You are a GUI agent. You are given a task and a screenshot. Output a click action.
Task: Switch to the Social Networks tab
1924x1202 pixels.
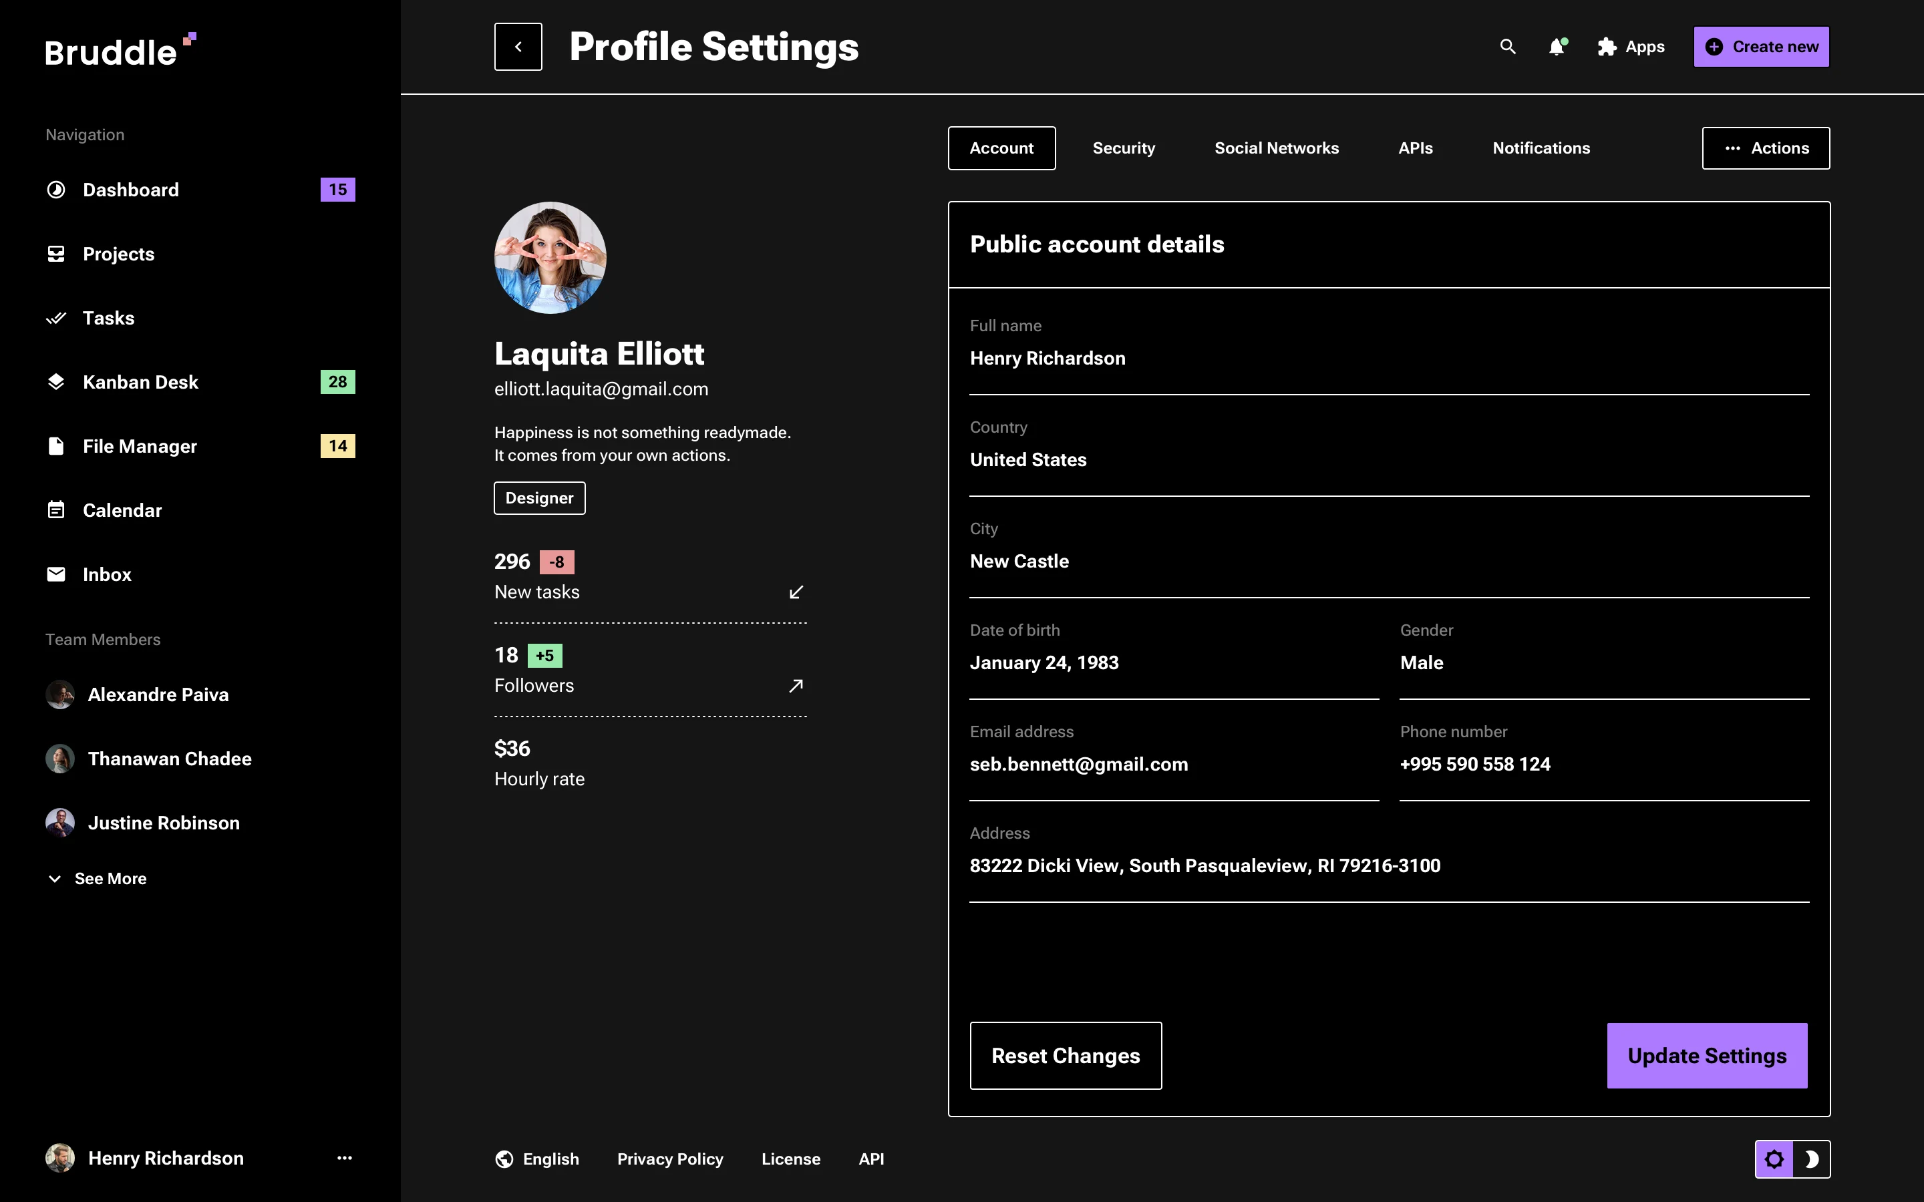coord(1276,148)
